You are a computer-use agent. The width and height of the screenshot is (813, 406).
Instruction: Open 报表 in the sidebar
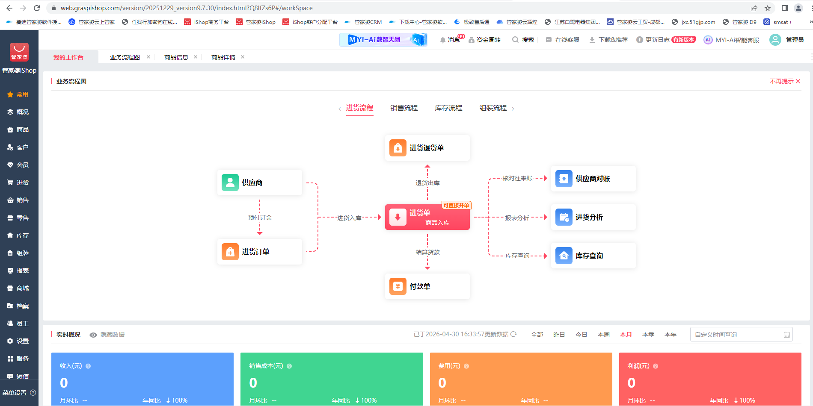coord(19,271)
